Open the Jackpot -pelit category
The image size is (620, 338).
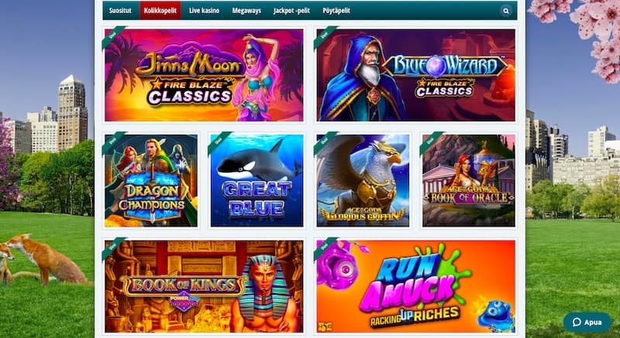click(x=291, y=11)
